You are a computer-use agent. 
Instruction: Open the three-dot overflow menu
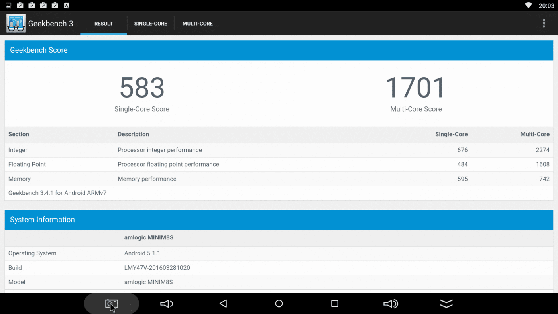[544, 24]
